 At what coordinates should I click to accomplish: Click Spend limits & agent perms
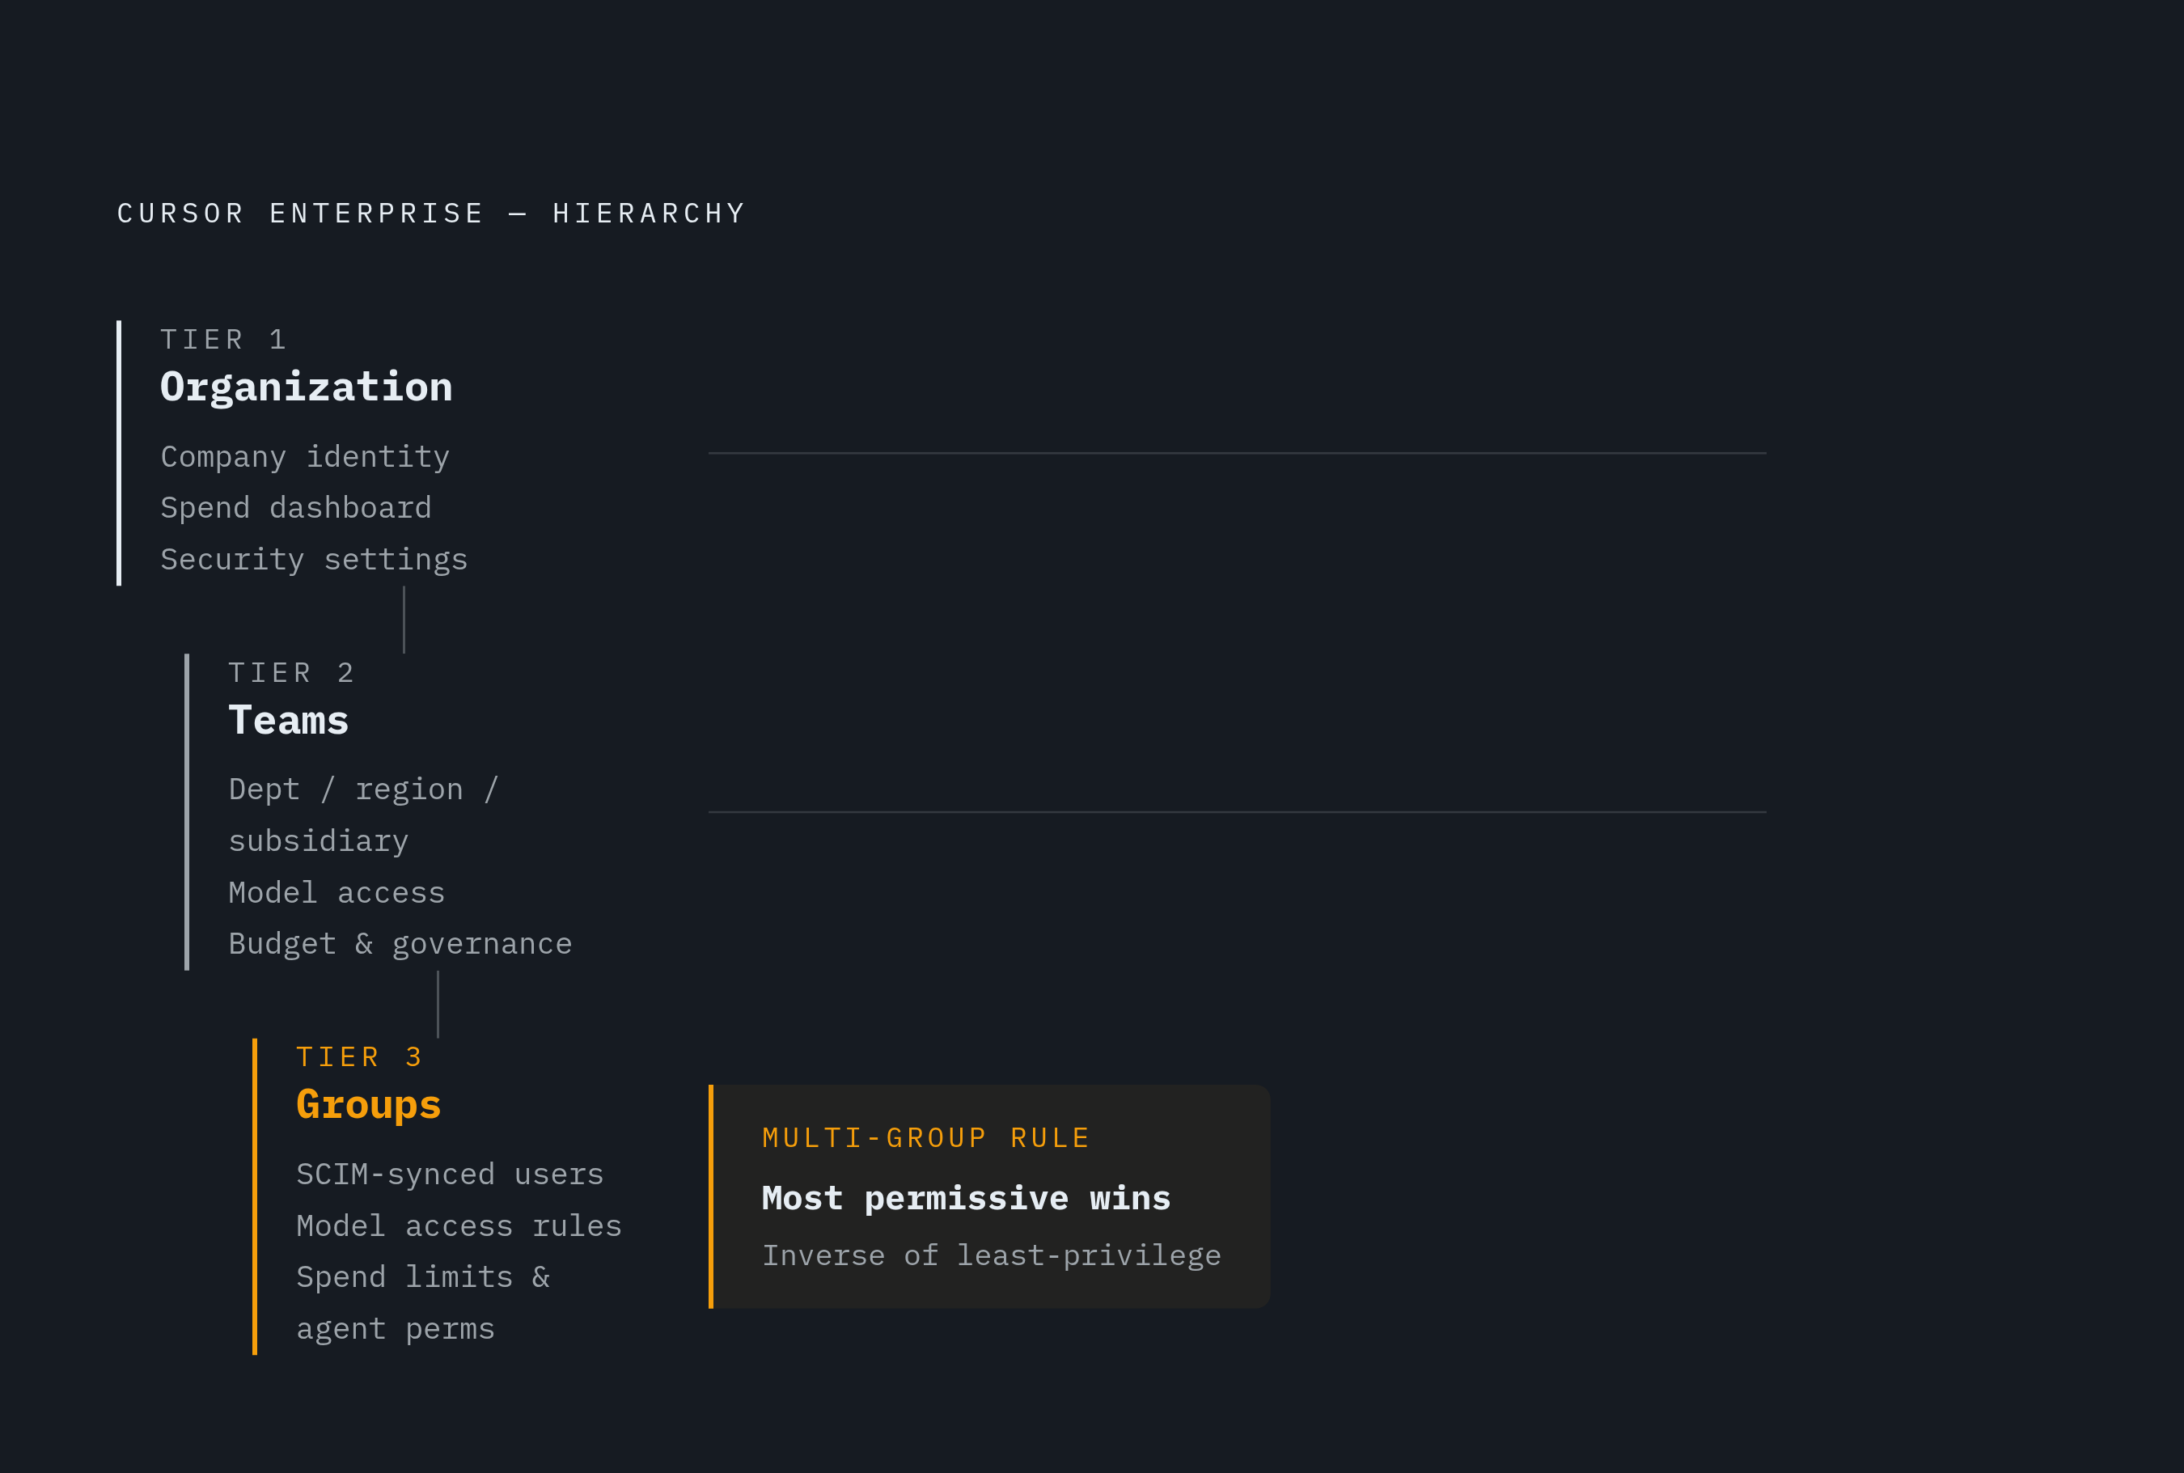coord(423,1303)
